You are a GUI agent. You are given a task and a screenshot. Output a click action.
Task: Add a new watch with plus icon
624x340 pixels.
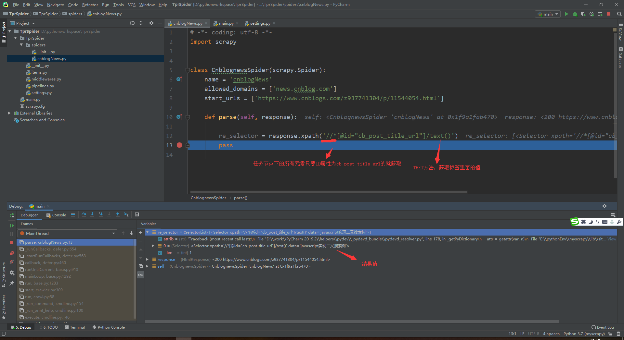(x=141, y=233)
